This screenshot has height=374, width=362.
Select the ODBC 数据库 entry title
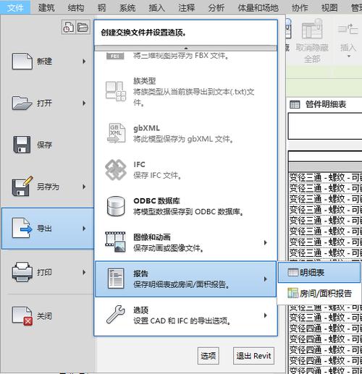pos(156,201)
